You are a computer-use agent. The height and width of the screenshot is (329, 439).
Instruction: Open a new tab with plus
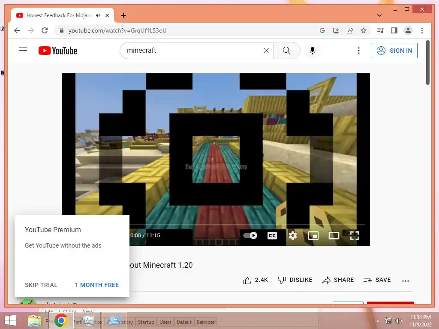[x=123, y=15]
